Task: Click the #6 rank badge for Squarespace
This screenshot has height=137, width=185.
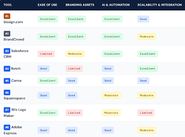Action: (7, 93)
